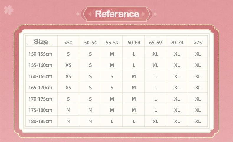Click the 175-180cm row label
Screen dimensions: 233x142
pos(40,110)
